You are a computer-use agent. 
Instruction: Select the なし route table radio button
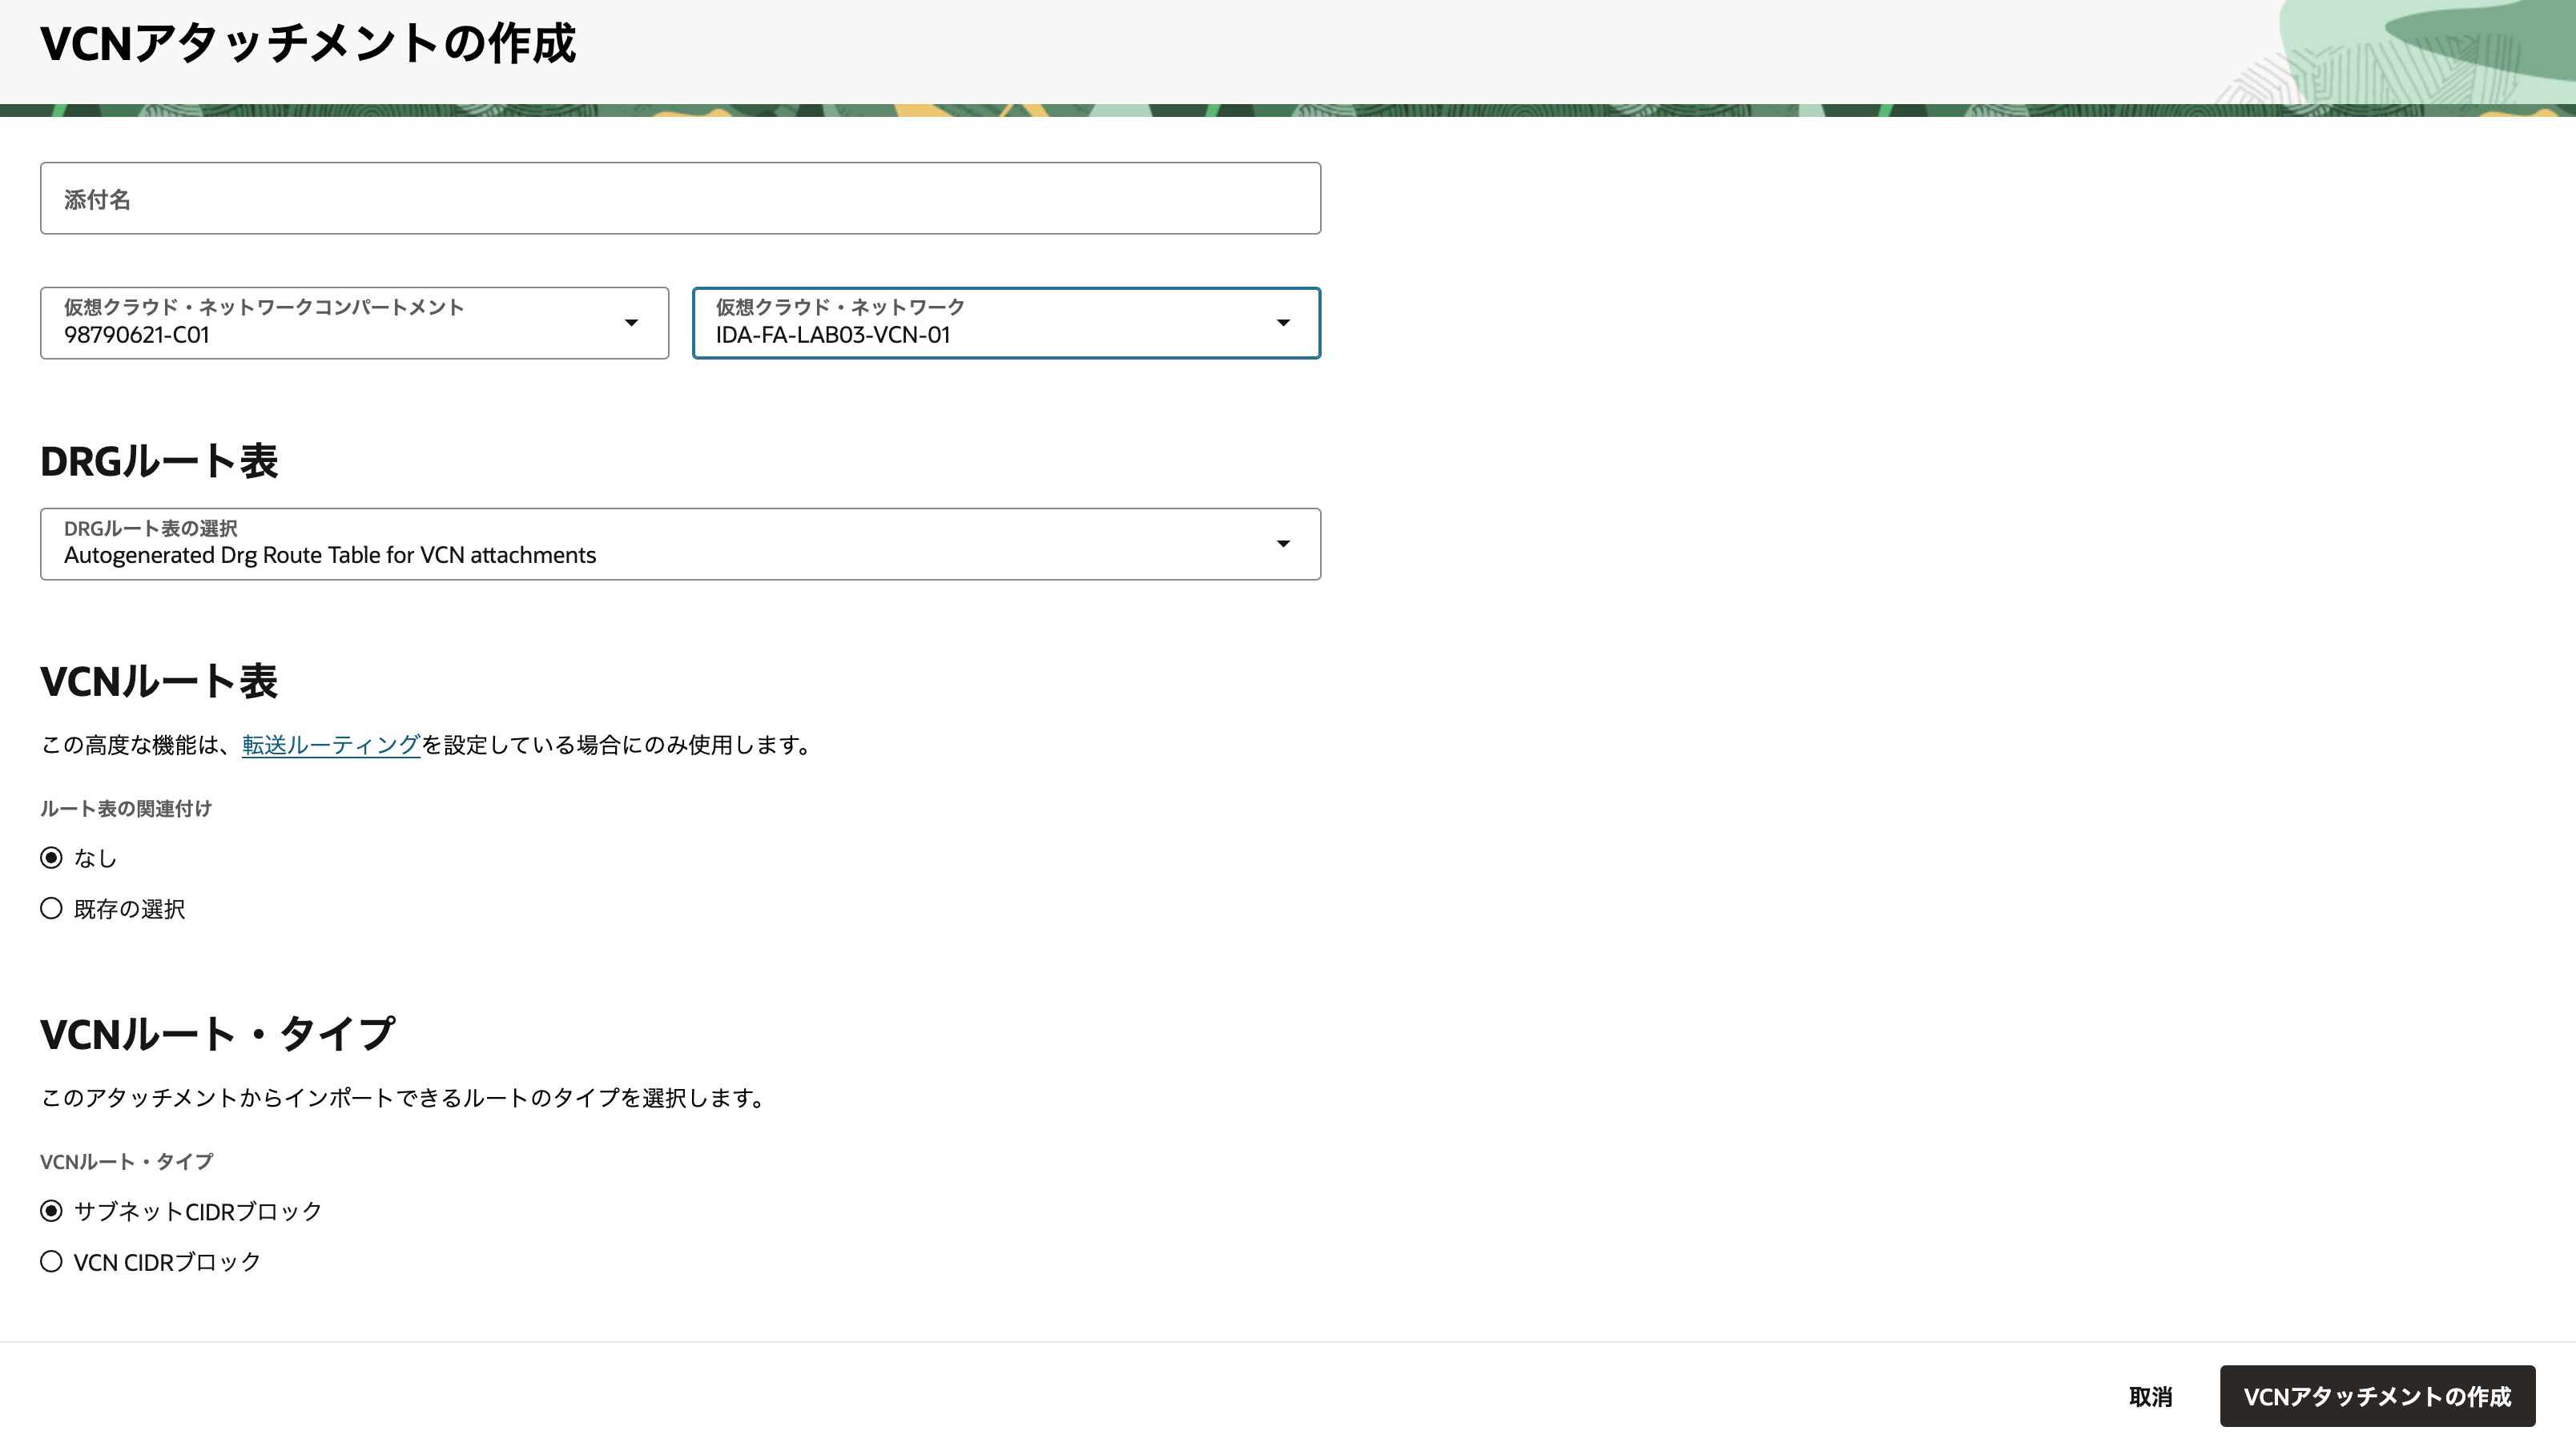[x=51, y=858]
